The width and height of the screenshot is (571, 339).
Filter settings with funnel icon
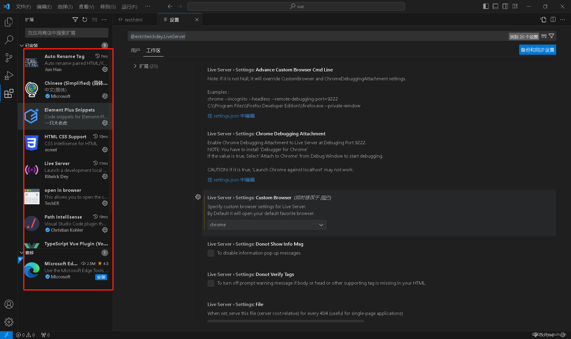(551, 36)
